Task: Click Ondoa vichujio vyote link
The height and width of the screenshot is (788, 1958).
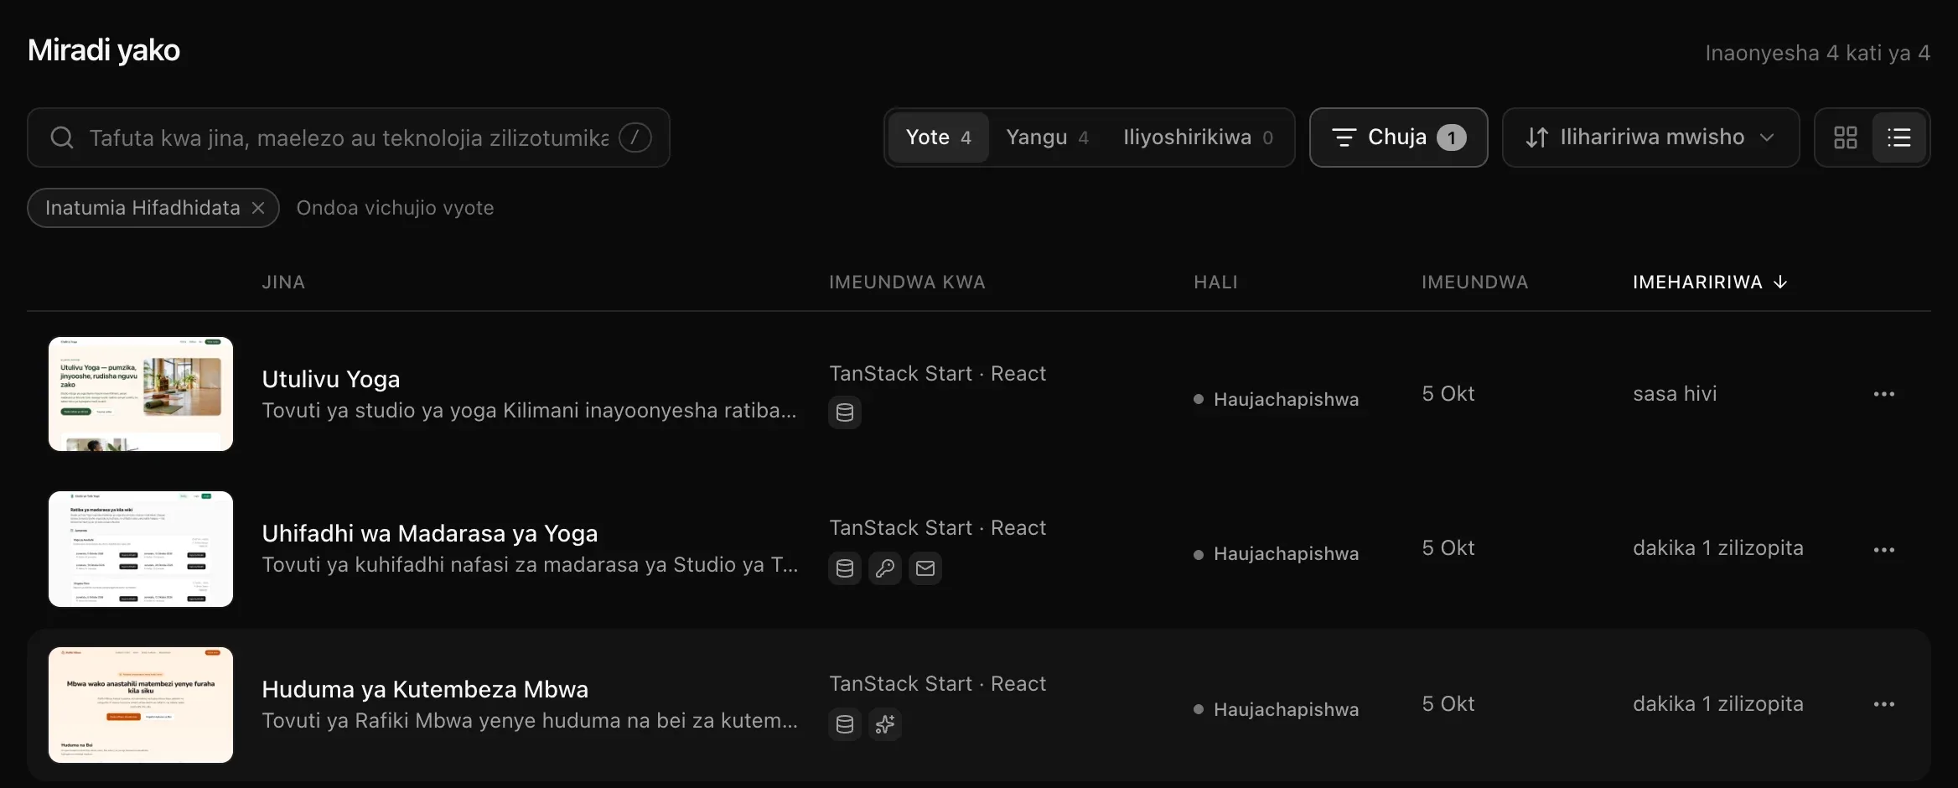Action: (395, 208)
